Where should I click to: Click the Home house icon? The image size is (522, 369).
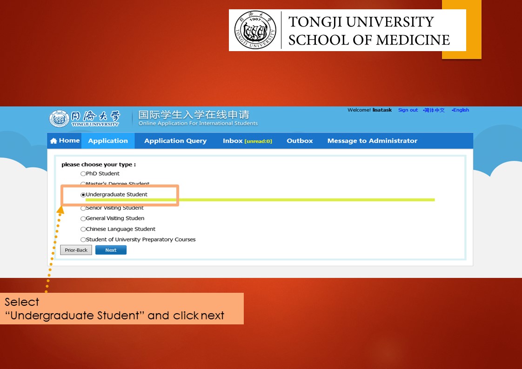53,141
